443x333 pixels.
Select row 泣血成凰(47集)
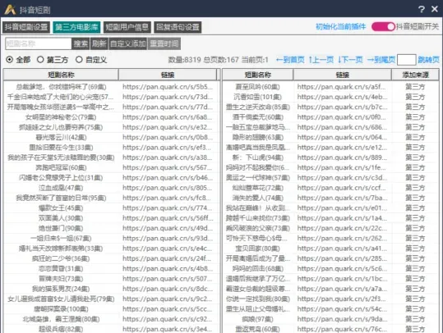61,188
